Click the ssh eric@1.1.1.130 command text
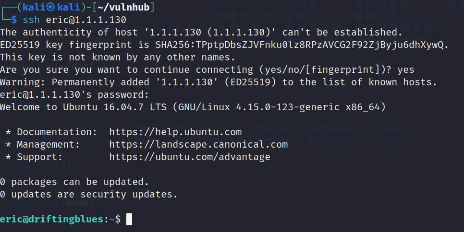The width and height of the screenshot is (464, 232). point(74,20)
